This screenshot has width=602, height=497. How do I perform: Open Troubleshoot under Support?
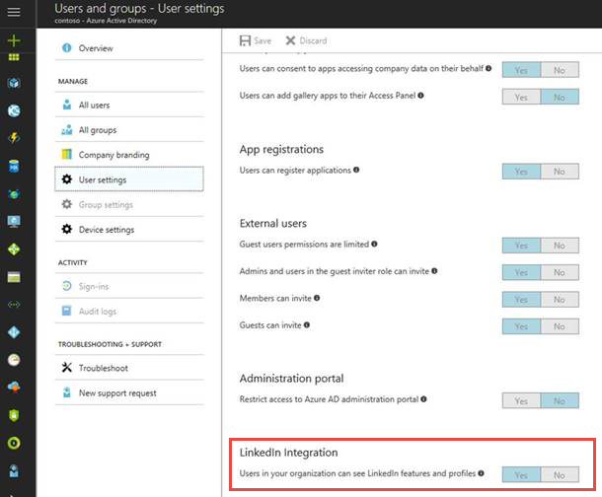(129, 368)
